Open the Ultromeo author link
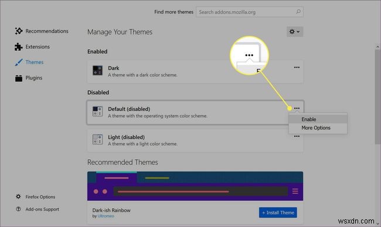Screen dimensions: 381x227 click(x=106, y=216)
